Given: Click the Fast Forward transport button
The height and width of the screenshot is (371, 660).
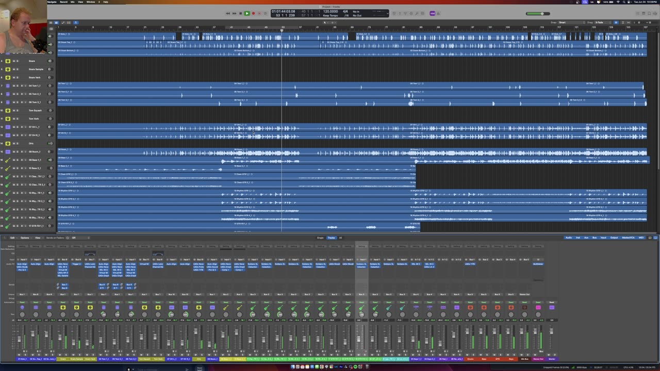Looking at the screenshot, I should point(234,13).
